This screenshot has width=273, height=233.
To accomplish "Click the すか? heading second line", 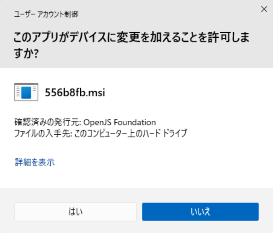I will pos(26,54).
